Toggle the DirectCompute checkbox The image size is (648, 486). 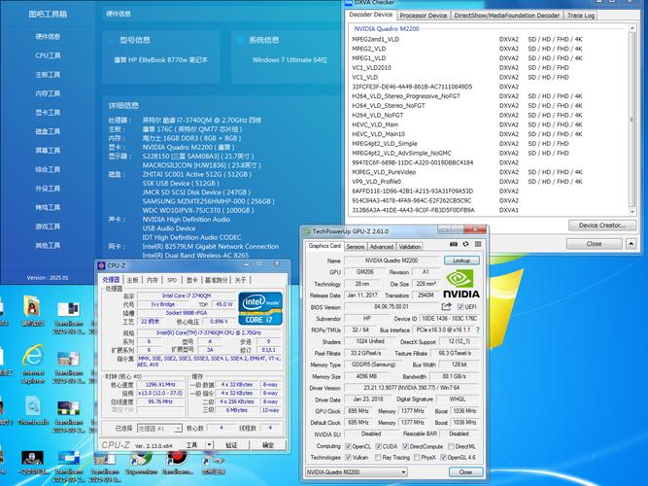click(405, 446)
